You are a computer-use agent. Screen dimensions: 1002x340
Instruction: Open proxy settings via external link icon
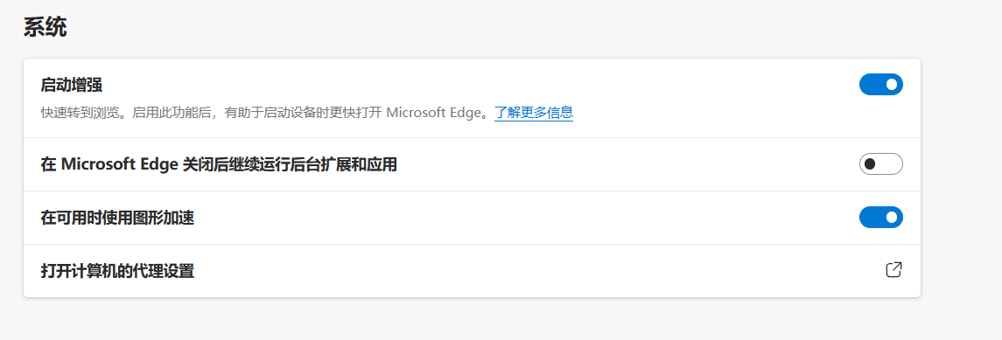click(893, 270)
